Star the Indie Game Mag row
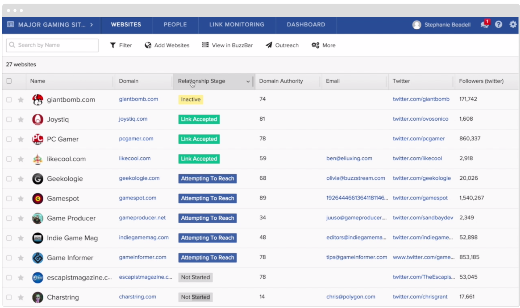 point(21,238)
